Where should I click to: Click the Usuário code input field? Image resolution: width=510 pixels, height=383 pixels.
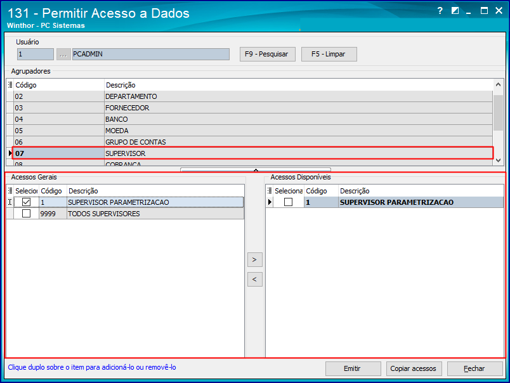[35, 54]
